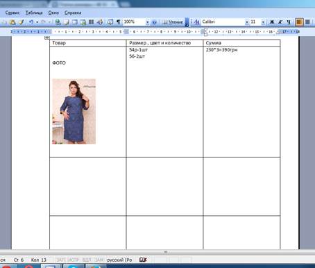Toggle show paragraph marks (¶)
315x268 pixels.
pyautogui.click(x=118, y=22)
